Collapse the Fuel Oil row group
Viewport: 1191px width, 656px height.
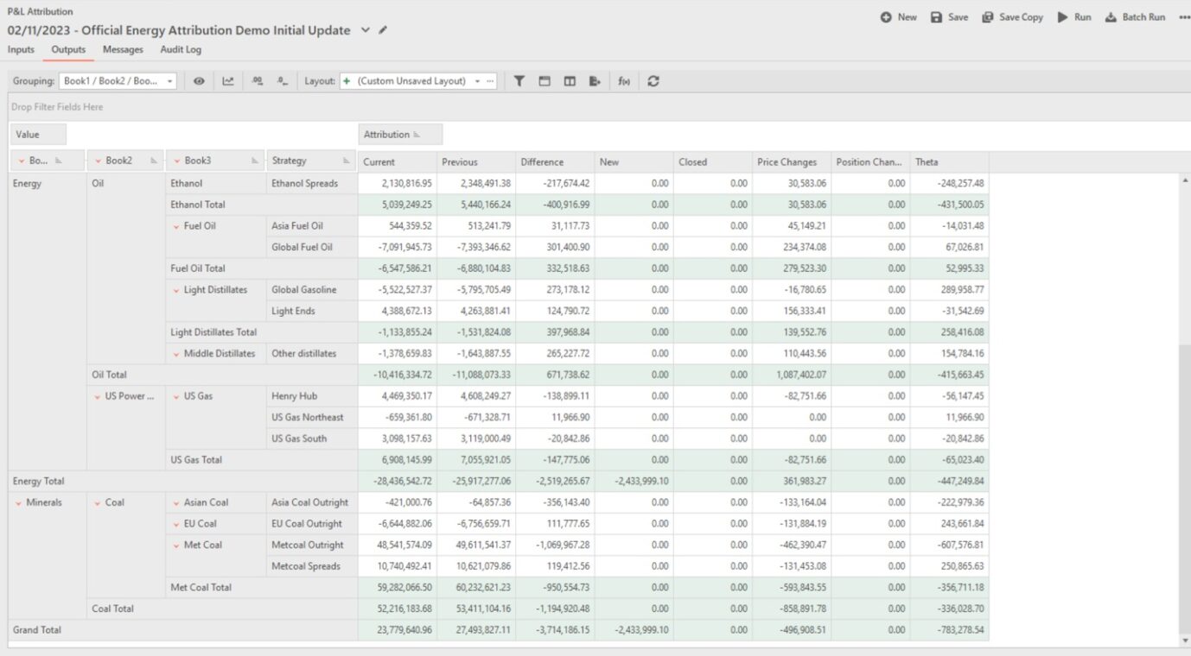tap(176, 226)
